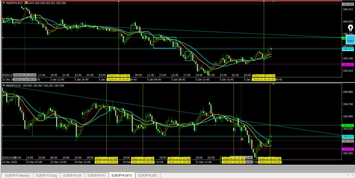The width and height of the screenshot is (355, 178).
Task: Click magenta 183.057 price label on M15 chart
Action: [347, 64]
